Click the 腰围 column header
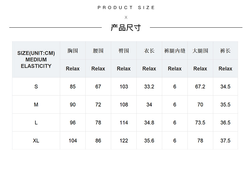 coord(98,51)
